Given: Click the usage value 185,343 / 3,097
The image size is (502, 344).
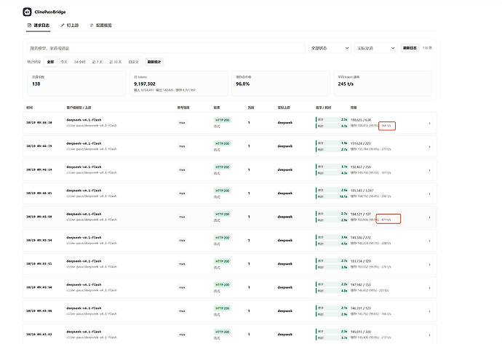Looking at the screenshot, I should click(x=362, y=191).
